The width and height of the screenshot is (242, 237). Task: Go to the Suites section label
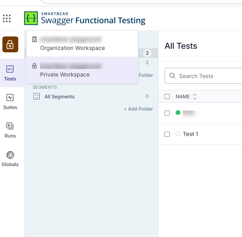10,107
